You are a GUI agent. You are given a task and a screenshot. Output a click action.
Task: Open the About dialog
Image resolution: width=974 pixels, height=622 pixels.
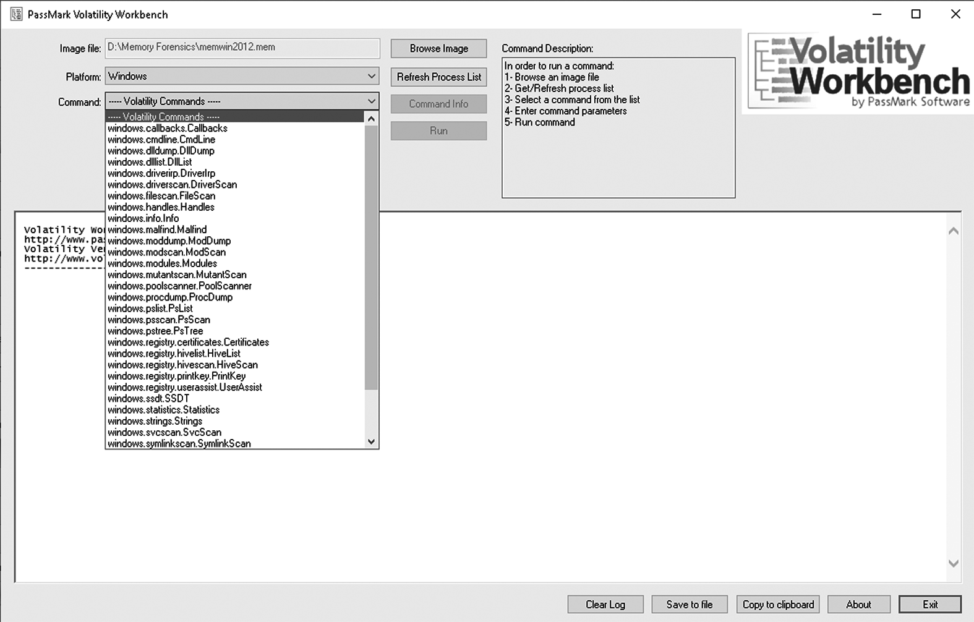click(x=858, y=604)
